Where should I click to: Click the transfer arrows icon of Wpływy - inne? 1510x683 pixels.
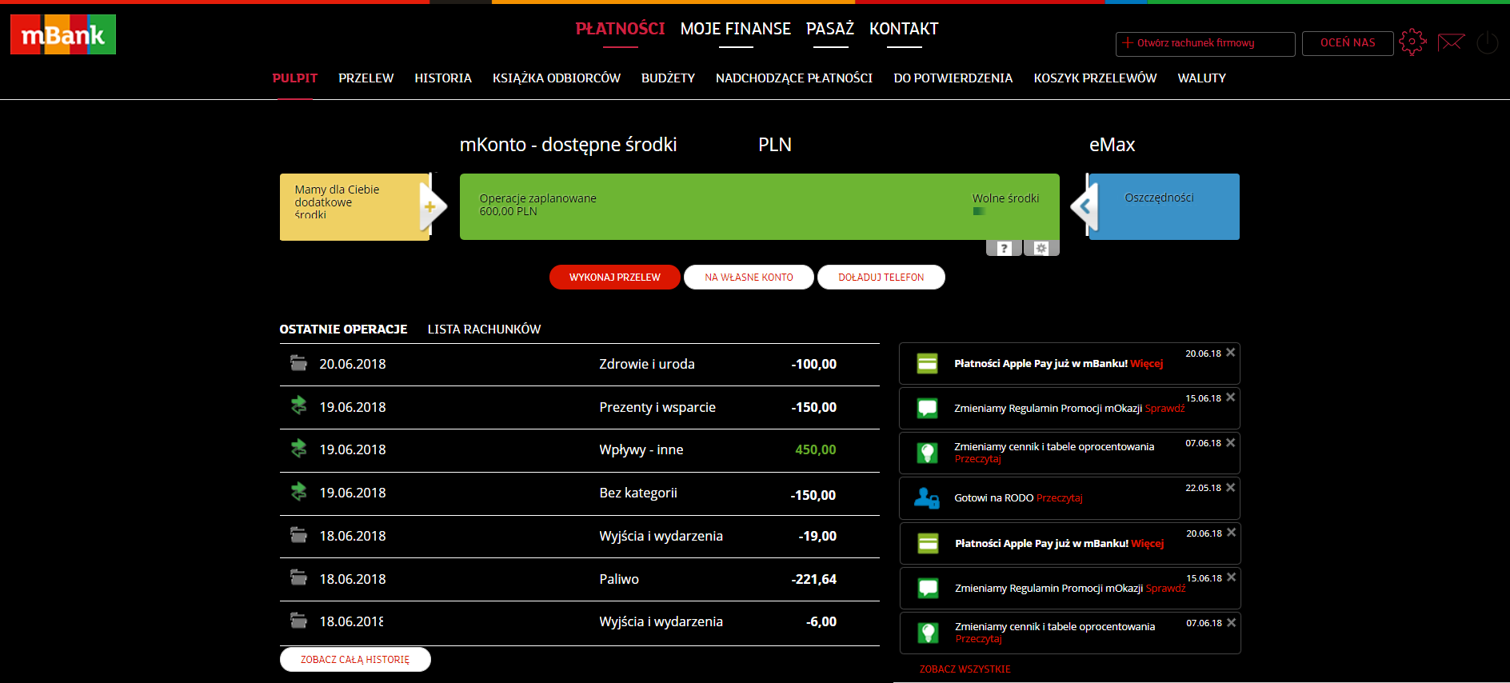[x=298, y=449]
